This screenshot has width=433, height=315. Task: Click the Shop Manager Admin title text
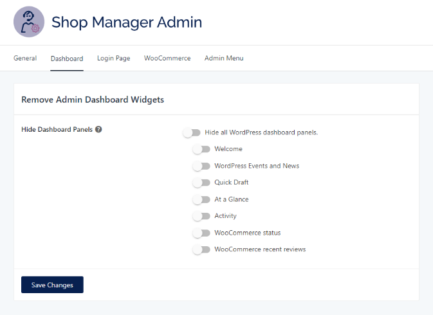[127, 22]
